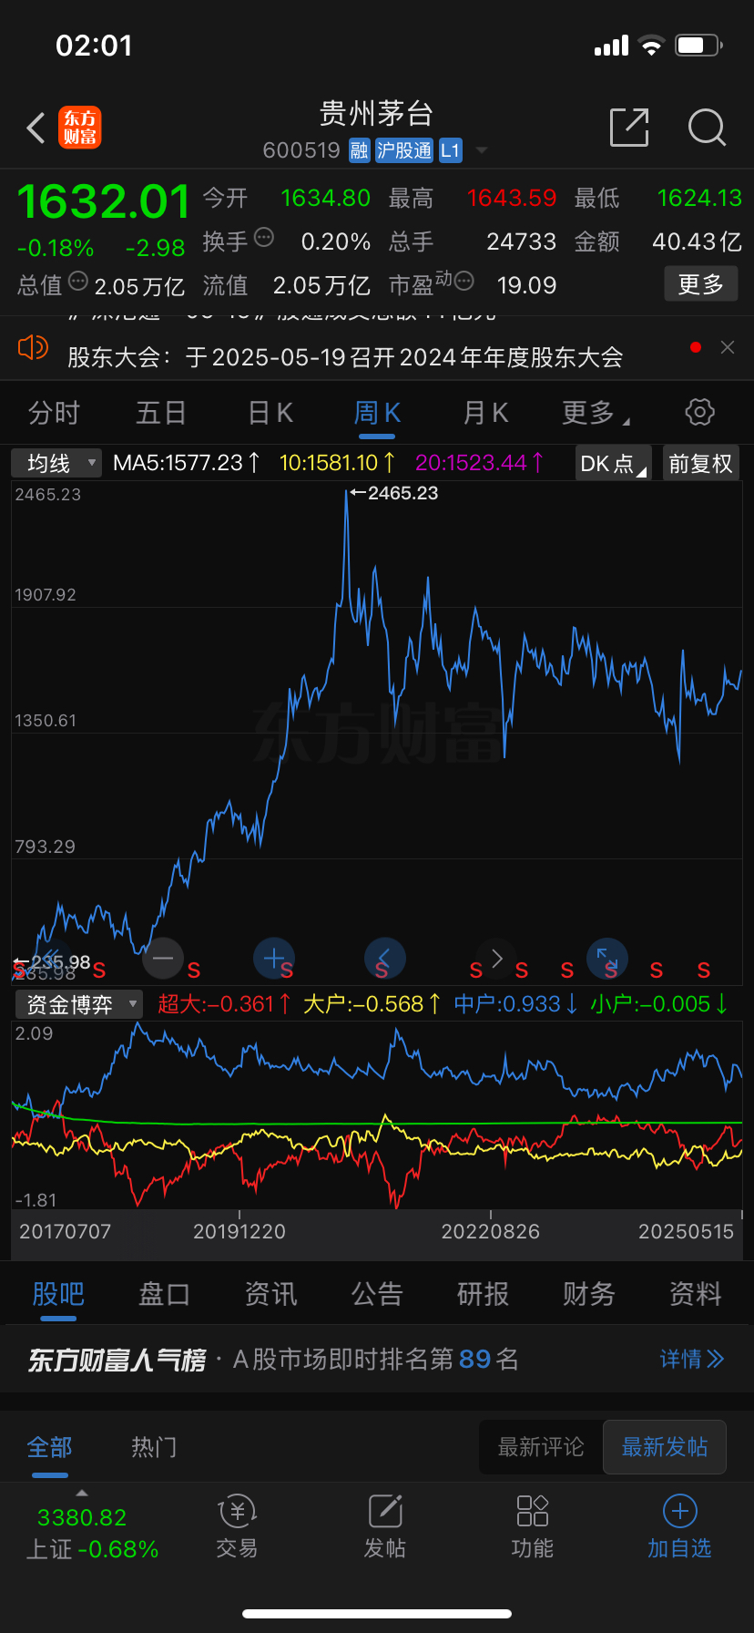754x1633 pixels.
Task: Open the 财务 tab
Action: click(x=589, y=1294)
